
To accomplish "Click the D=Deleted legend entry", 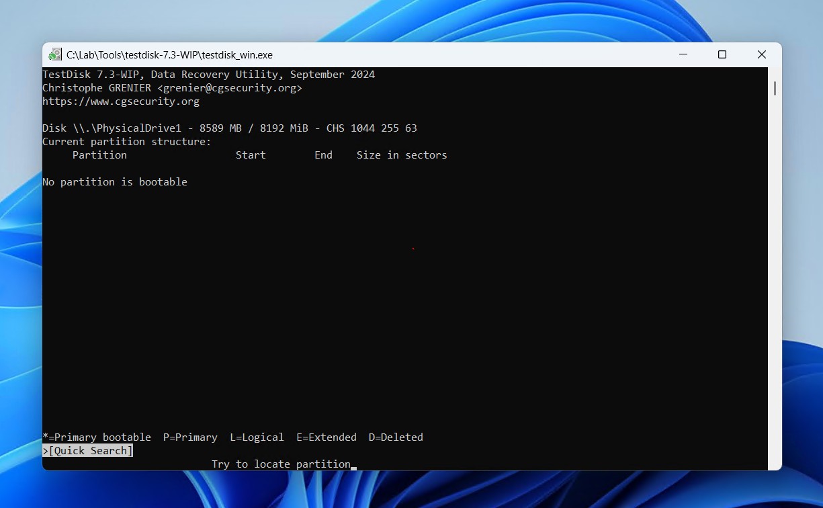I will point(396,437).
